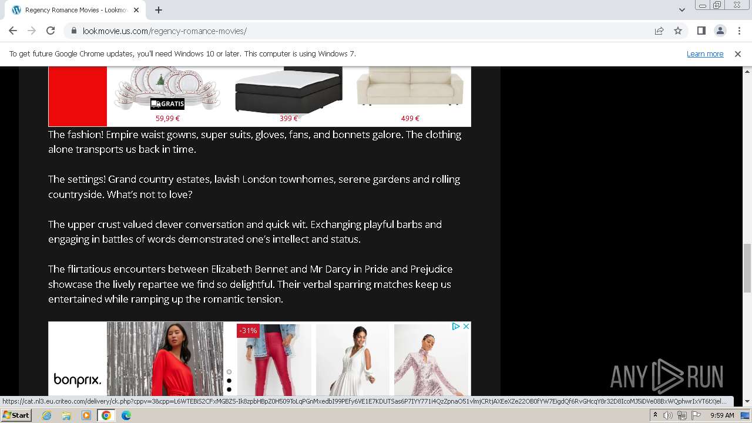Screen dimensions: 752x423
Task: Open the network tray icon
Action: click(x=682, y=415)
